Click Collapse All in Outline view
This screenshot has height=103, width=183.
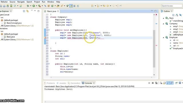174,15
